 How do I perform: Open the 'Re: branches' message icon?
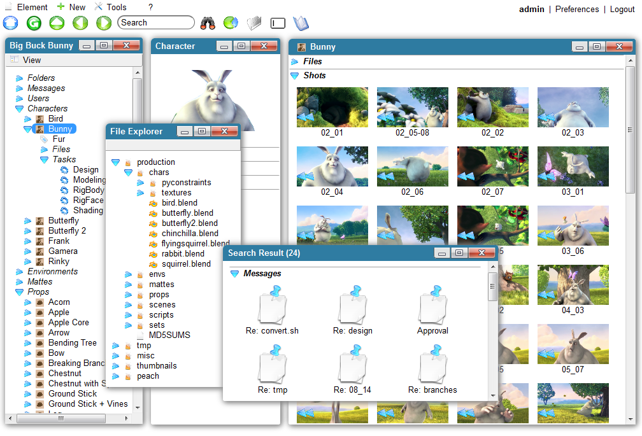pyautogui.click(x=433, y=365)
